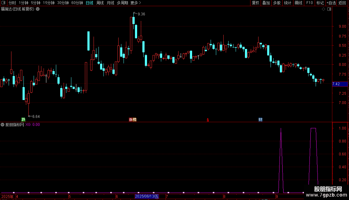
Task: Click month 4 on the time axis
Action: (x=17, y=196)
